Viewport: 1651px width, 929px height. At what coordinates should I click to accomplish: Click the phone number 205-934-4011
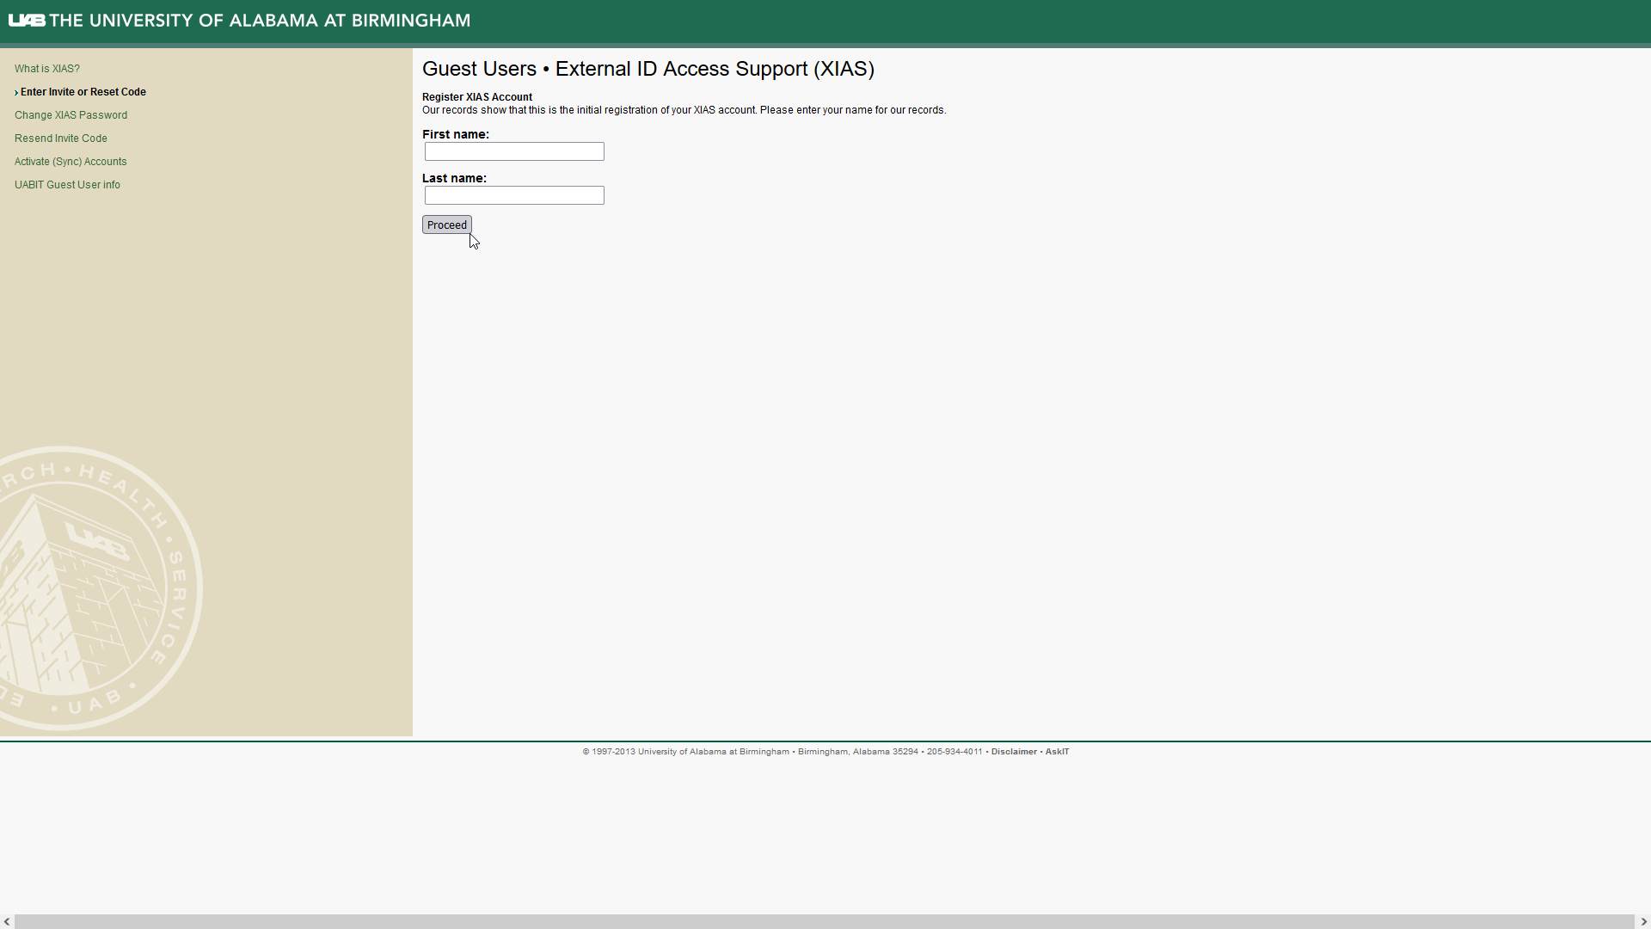point(954,752)
